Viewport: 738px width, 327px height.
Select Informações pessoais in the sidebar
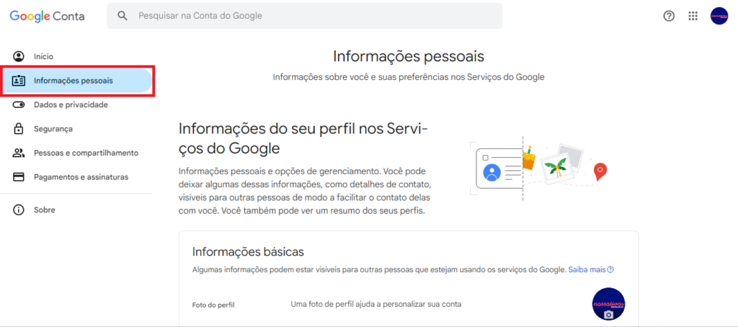click(76, 81)
